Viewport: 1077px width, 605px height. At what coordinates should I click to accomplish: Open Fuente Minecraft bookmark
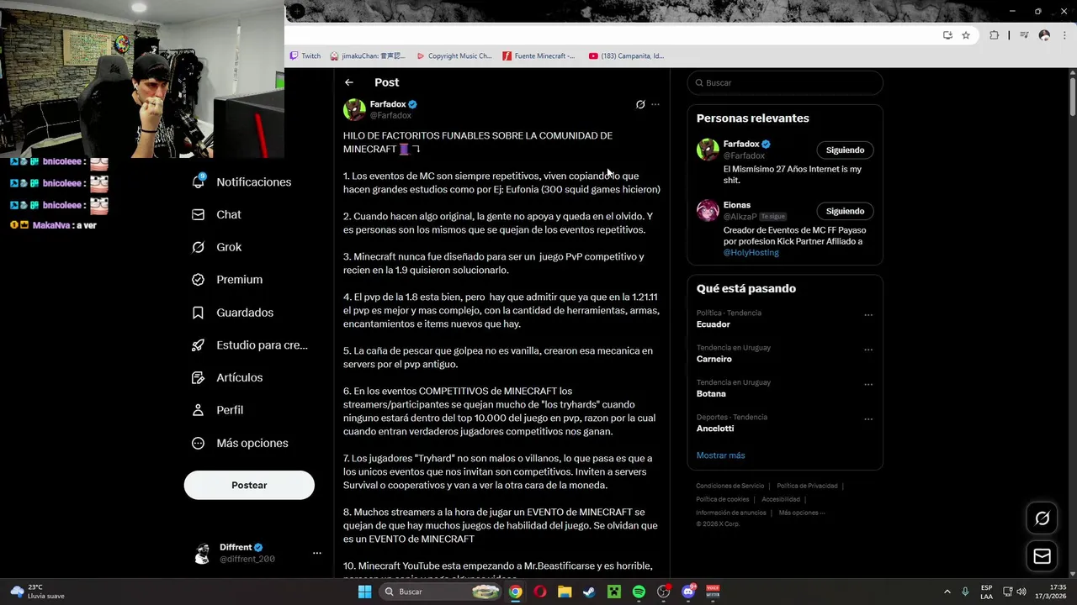[538, 55]
